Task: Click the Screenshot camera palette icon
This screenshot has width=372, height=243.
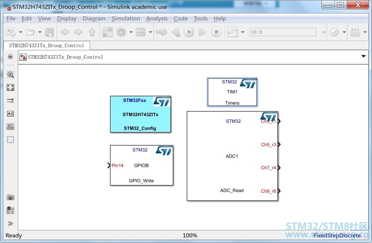Action: tap(10, 197)
